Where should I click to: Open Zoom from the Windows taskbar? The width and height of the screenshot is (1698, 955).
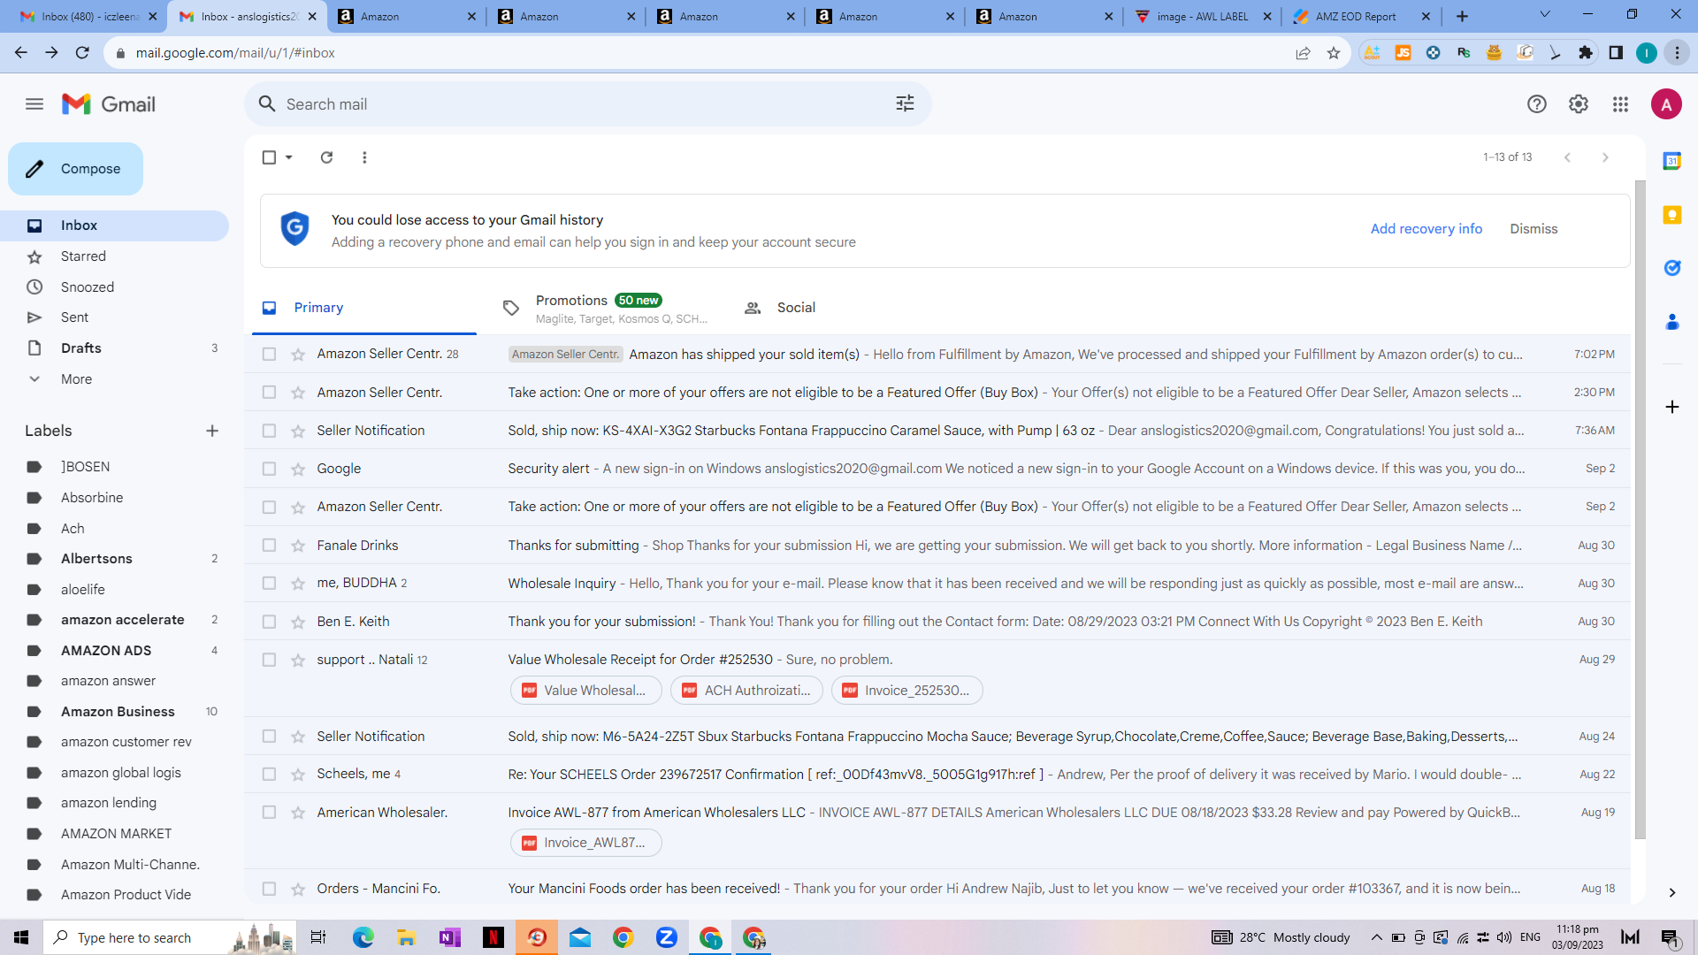coord(667,937)
